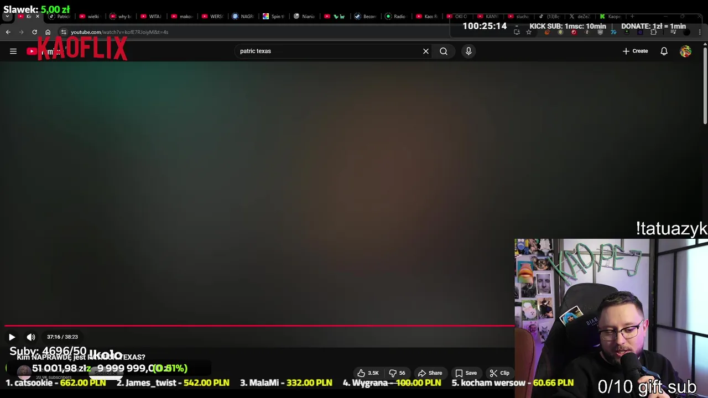Viewport: 708px width, 398px height.
Task: Switch to the Kaope Kick tab
Action: 610,17
